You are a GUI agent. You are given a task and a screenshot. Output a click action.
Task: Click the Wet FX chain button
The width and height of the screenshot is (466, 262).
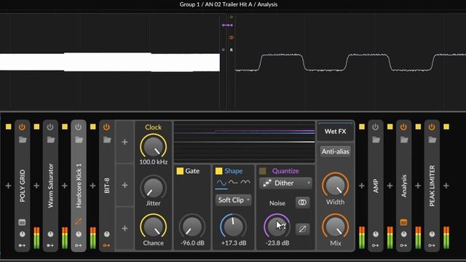click(x=335, y=131)
